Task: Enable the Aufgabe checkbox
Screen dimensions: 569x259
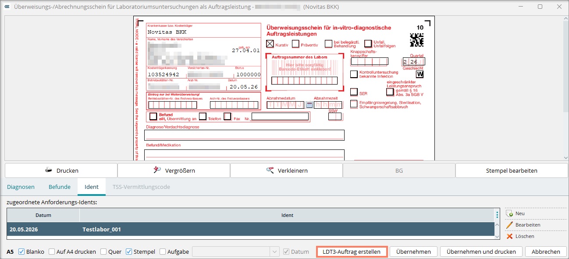Action: (x=163, y=252)
